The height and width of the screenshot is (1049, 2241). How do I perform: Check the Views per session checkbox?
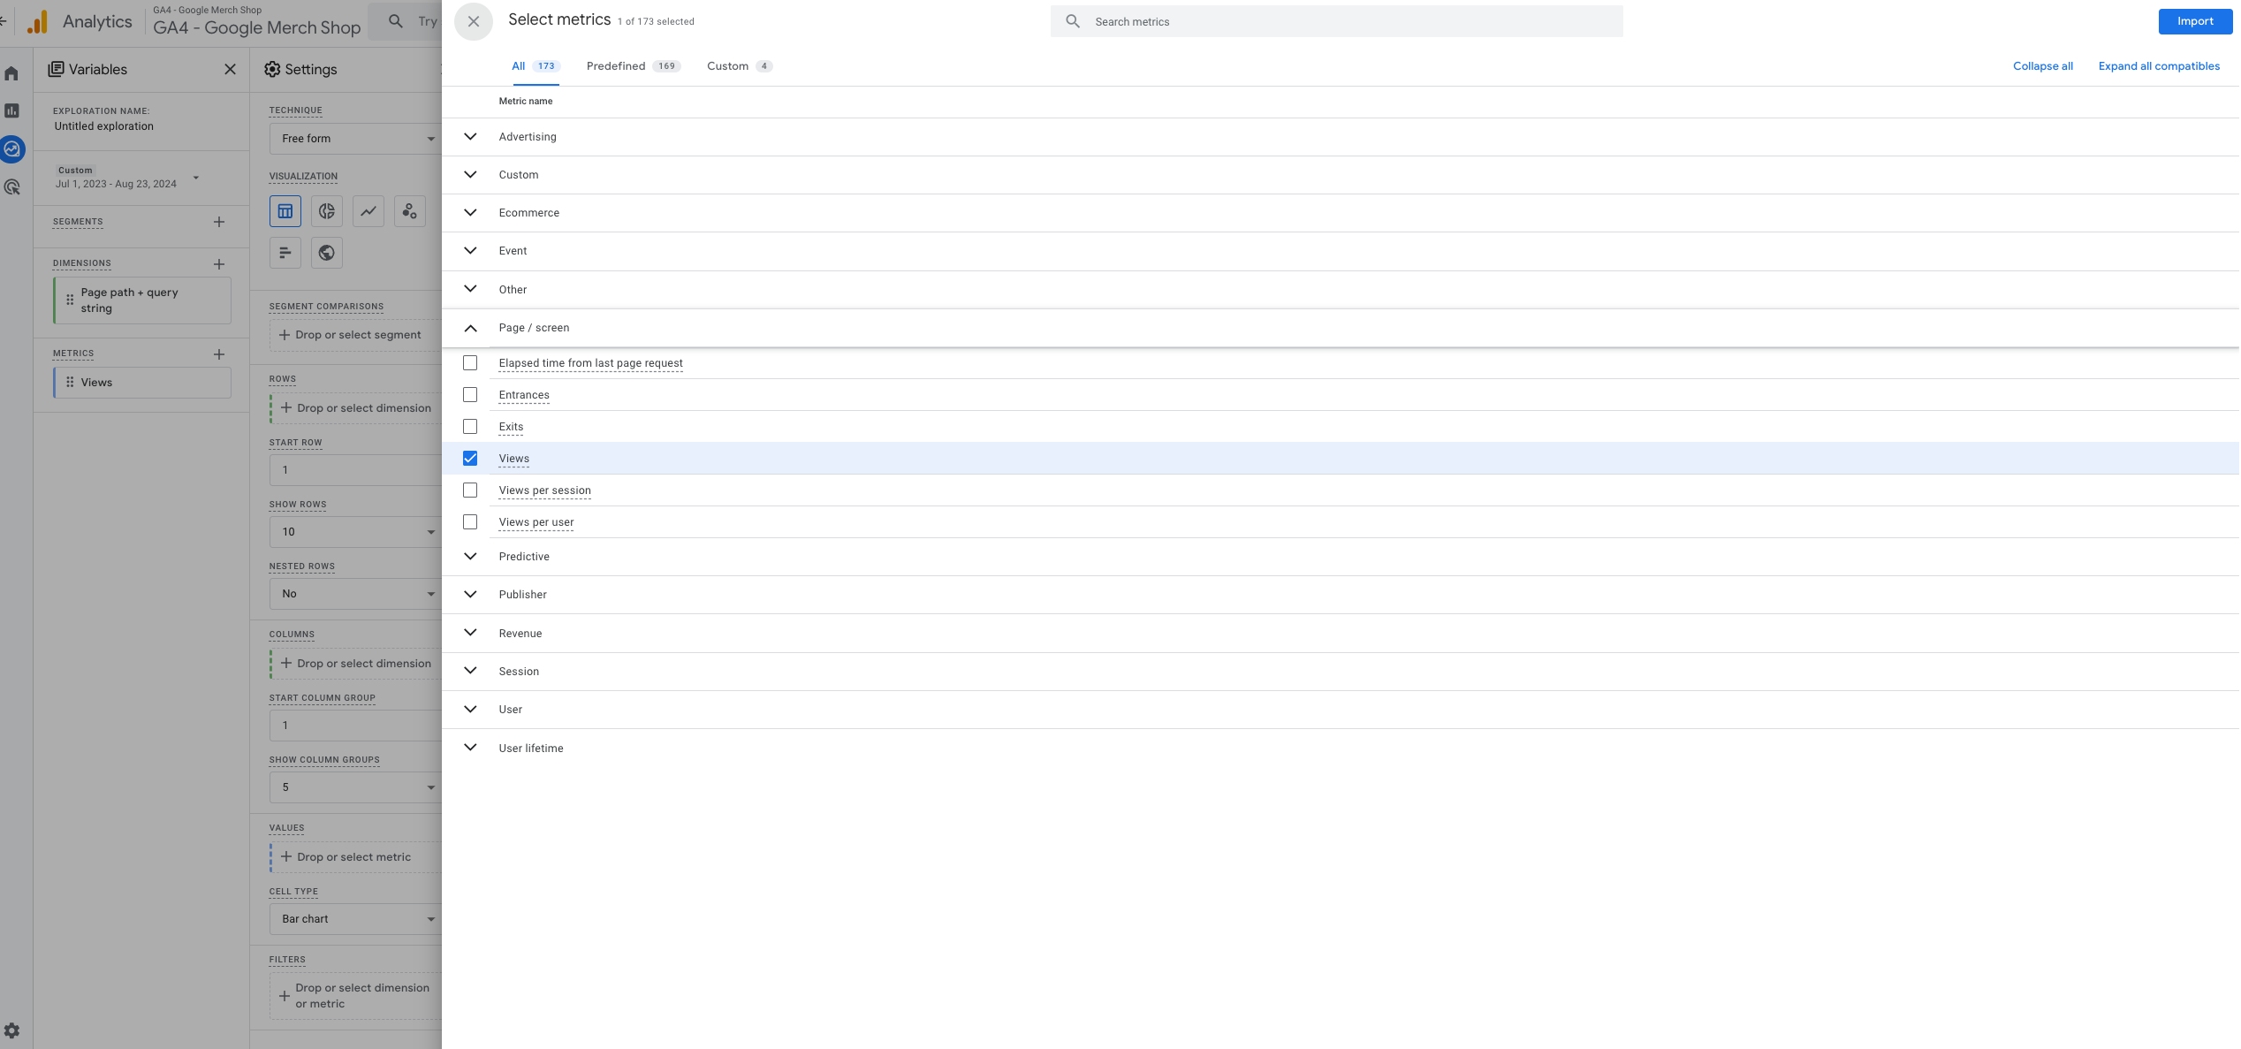(x=470, y=490)
